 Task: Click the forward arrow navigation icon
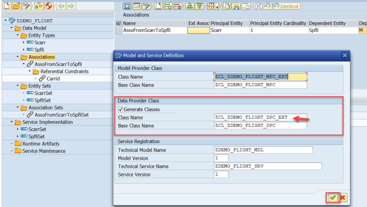(71, 6)
